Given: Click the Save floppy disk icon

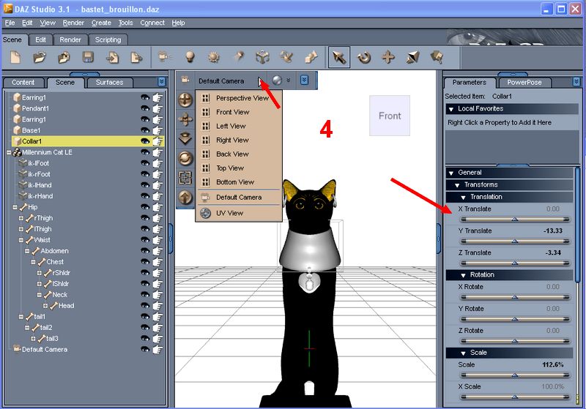Looking at the screenshot, I should tap(88, 58).
